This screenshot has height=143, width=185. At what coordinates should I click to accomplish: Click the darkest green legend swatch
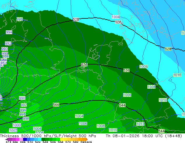pyautogui.click(x=43, y=139)
